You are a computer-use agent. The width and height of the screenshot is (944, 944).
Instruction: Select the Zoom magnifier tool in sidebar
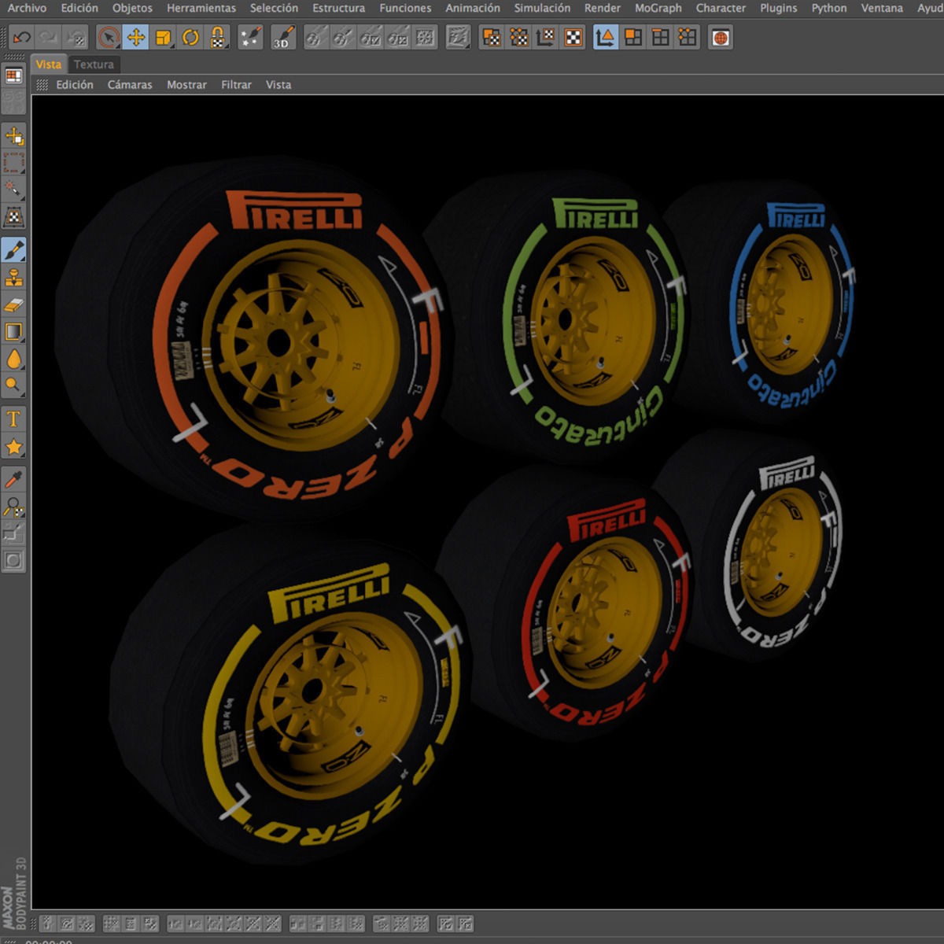pos(13,506)
